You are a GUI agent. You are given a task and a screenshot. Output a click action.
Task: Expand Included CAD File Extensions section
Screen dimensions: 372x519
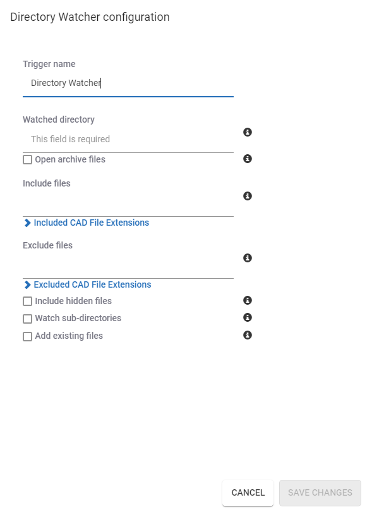click(x=87, y=223)
